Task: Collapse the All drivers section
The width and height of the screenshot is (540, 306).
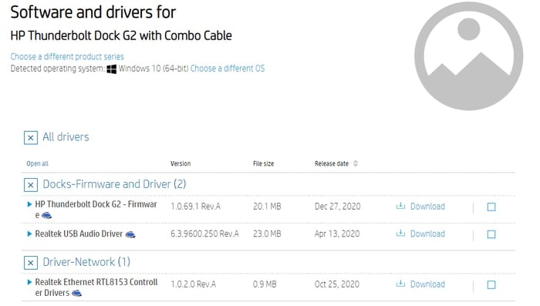Action: [x=31, y=138]
